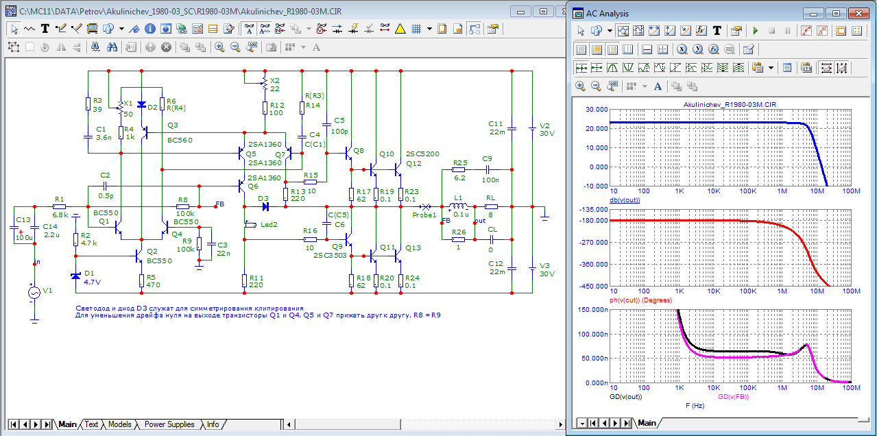Expand the component dropdown in AC Analysis toolbar

610,31
